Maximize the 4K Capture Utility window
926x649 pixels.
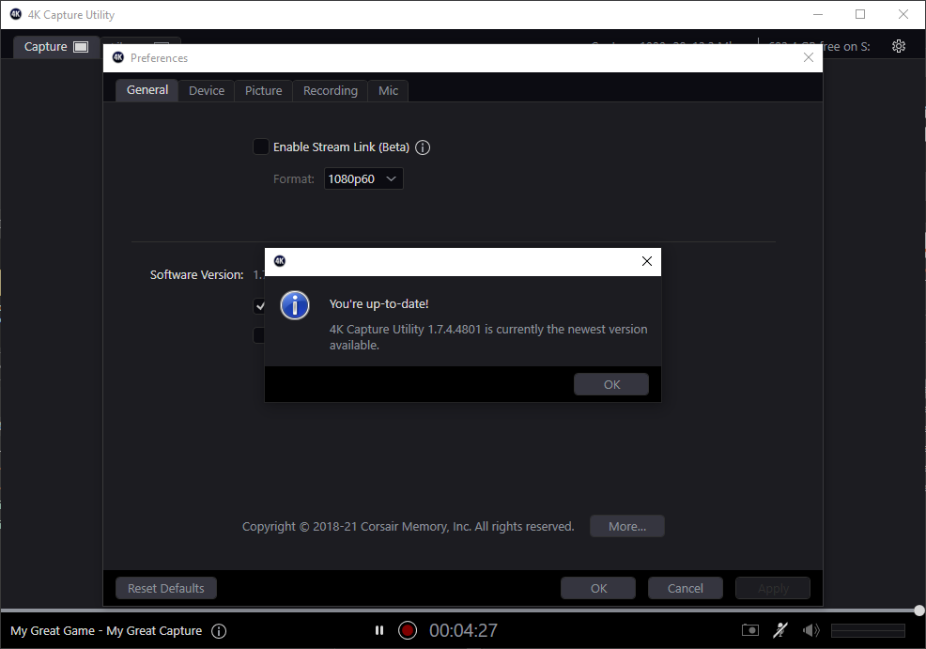860,14
